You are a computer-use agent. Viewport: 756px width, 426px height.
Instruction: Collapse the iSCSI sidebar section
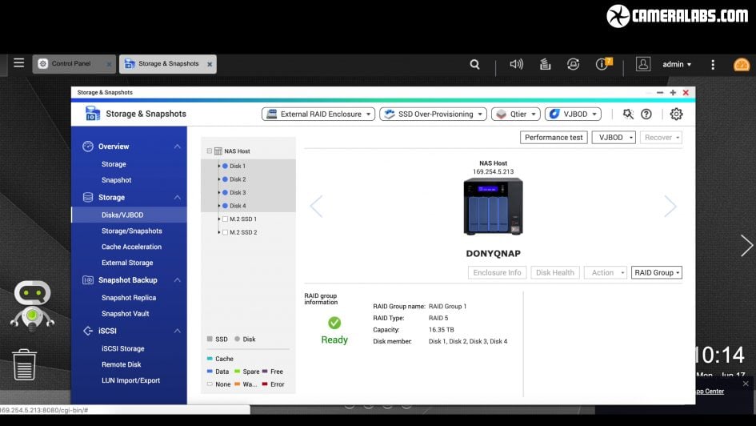pyautogui.click(x=178, y=331)
